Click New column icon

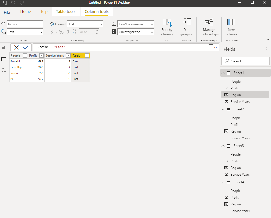[x=231, y=22]
